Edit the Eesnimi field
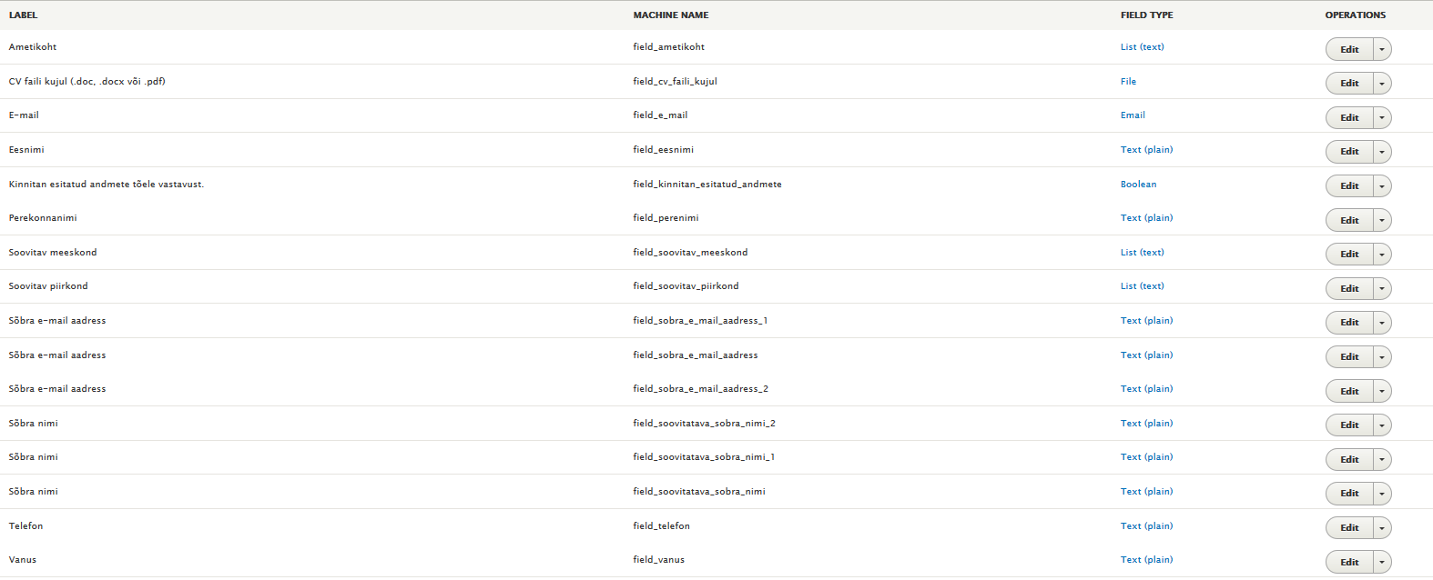This screenshot has height=580, width=1433. point(1348,152)
